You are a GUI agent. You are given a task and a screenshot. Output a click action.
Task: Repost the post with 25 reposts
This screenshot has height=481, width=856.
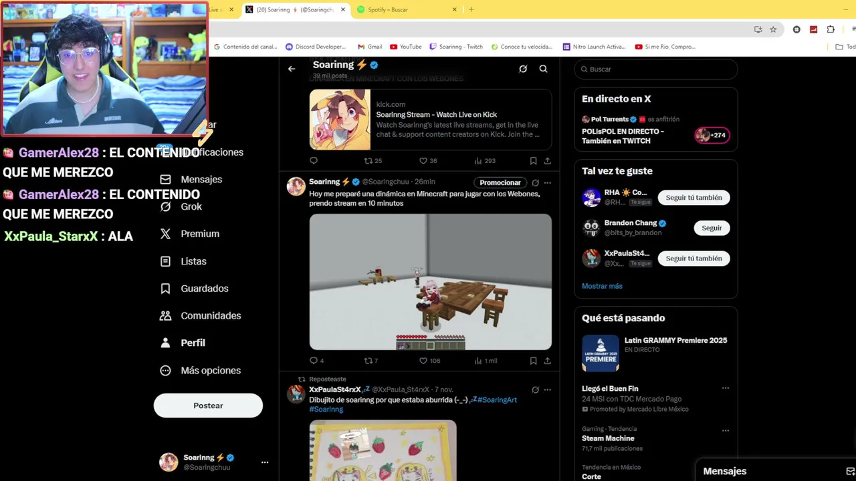372,160
